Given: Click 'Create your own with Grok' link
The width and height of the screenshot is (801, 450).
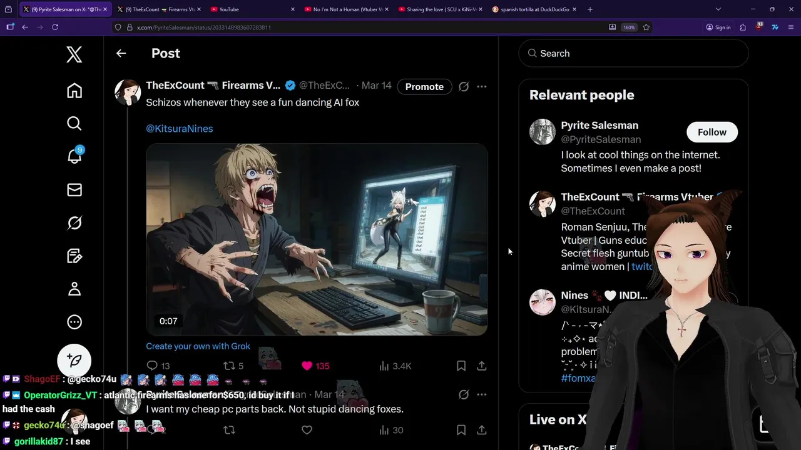Looking at the screenshot, I should pyautogui.click(x=198, y=346).
